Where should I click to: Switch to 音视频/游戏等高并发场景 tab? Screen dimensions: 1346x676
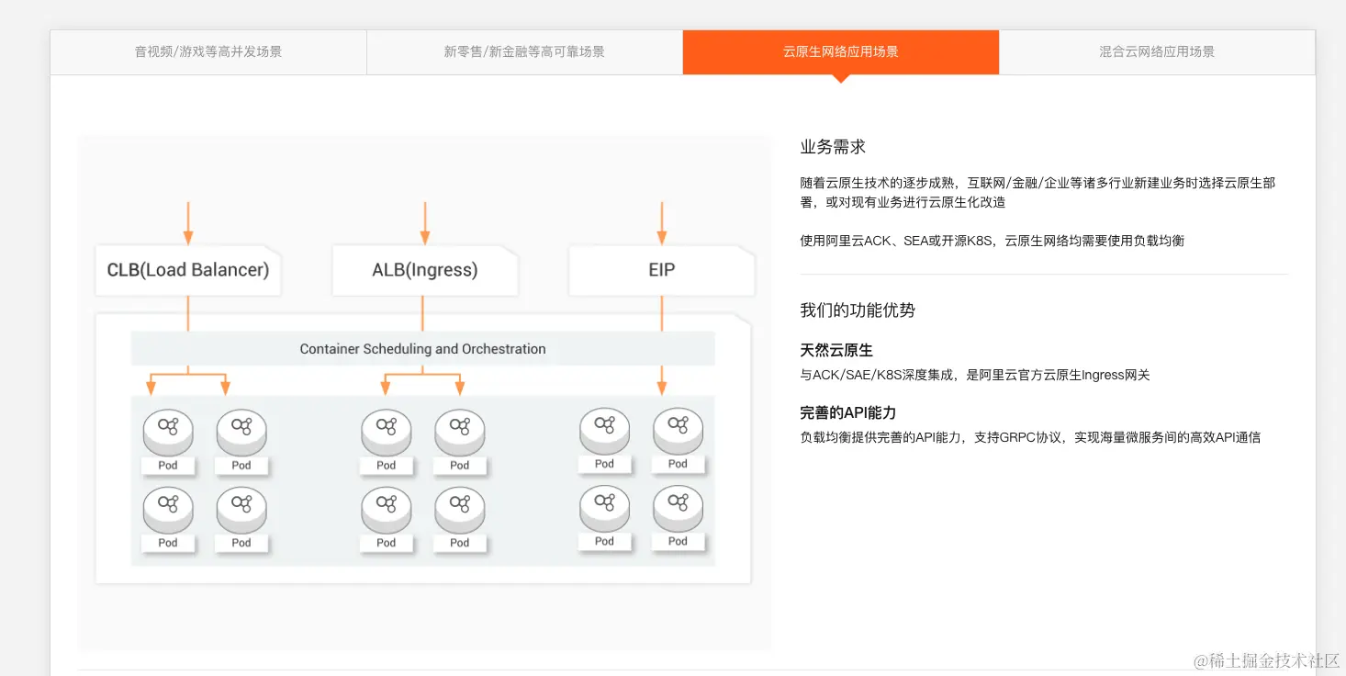[208, 52]
